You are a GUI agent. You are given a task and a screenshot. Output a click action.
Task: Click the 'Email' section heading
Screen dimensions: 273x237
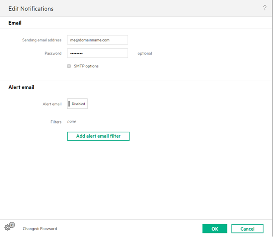point(15,23)
